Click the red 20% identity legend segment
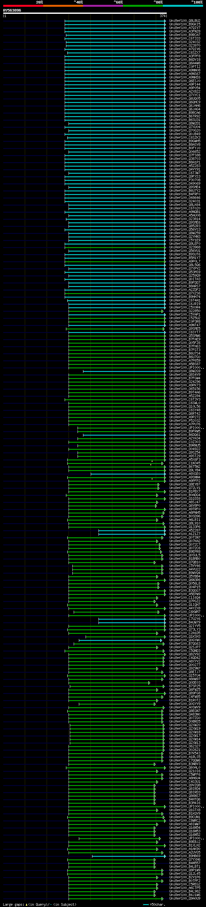Image resolution: width=206 pixels, height=907 pixels. pyautogui.click(x=23, y=6)
